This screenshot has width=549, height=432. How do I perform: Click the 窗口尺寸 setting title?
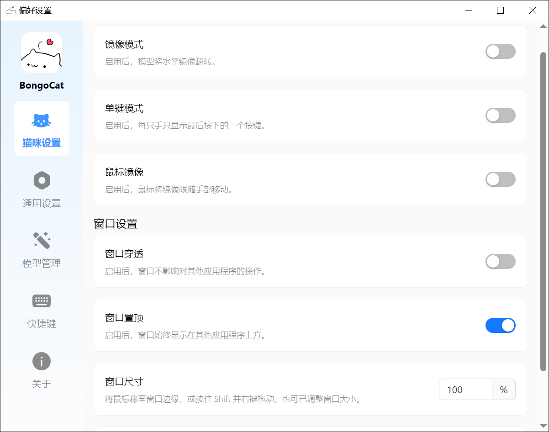124,382
